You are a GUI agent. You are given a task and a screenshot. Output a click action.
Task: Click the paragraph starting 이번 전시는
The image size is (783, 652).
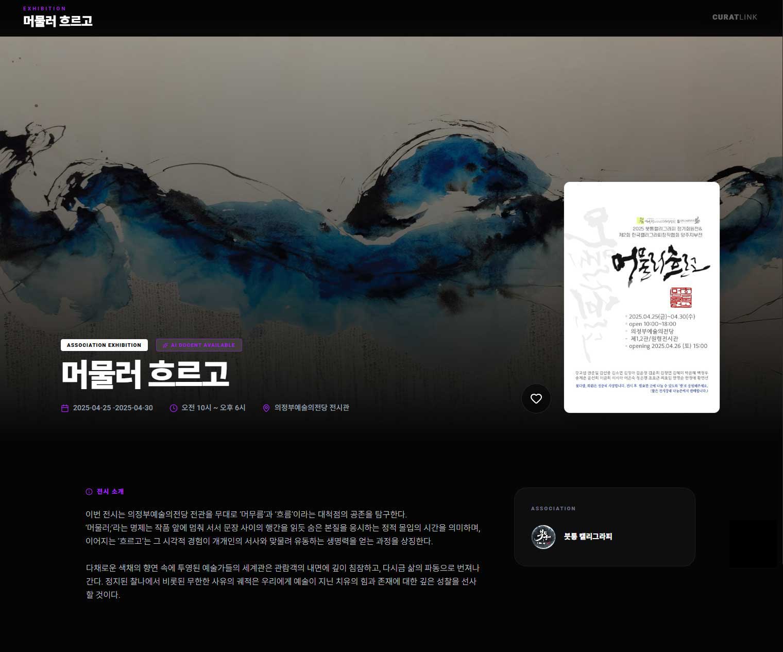point(283,528)
